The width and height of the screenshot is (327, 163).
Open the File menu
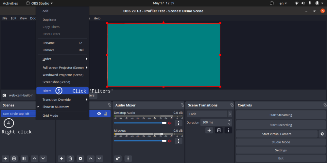5,18
